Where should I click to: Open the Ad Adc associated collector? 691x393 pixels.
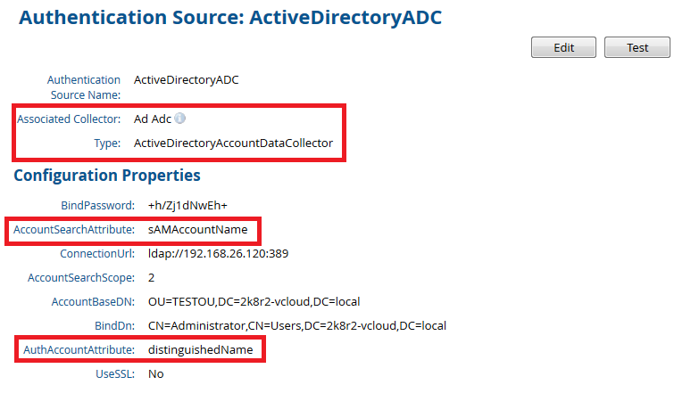pos(153,119)
